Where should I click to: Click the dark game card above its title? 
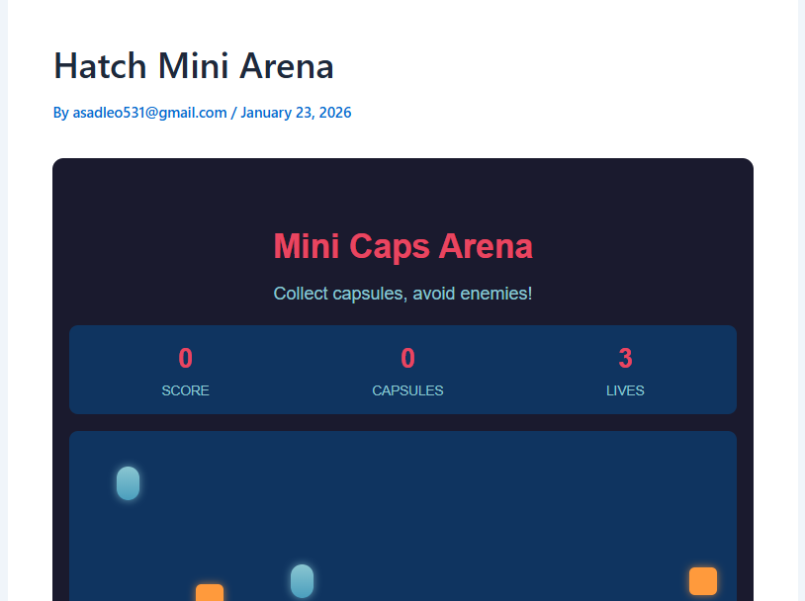click(x=402, y=188)
